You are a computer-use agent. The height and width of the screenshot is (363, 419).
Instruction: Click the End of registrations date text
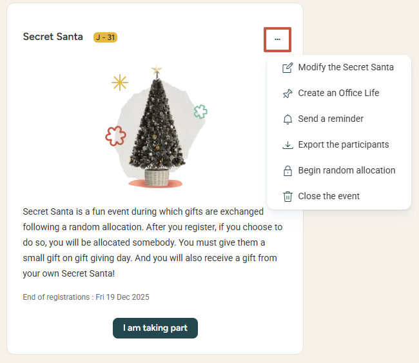(x=86, y=297)
